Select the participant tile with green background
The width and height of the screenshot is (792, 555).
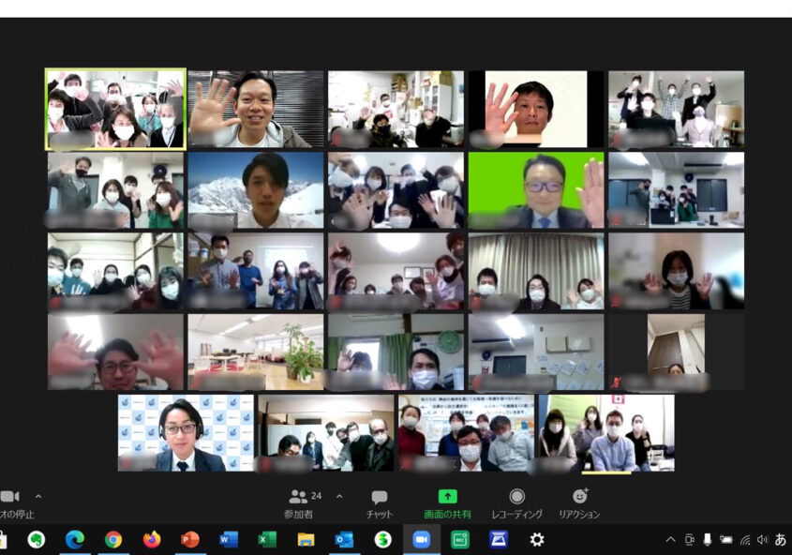tap(536, 190)
